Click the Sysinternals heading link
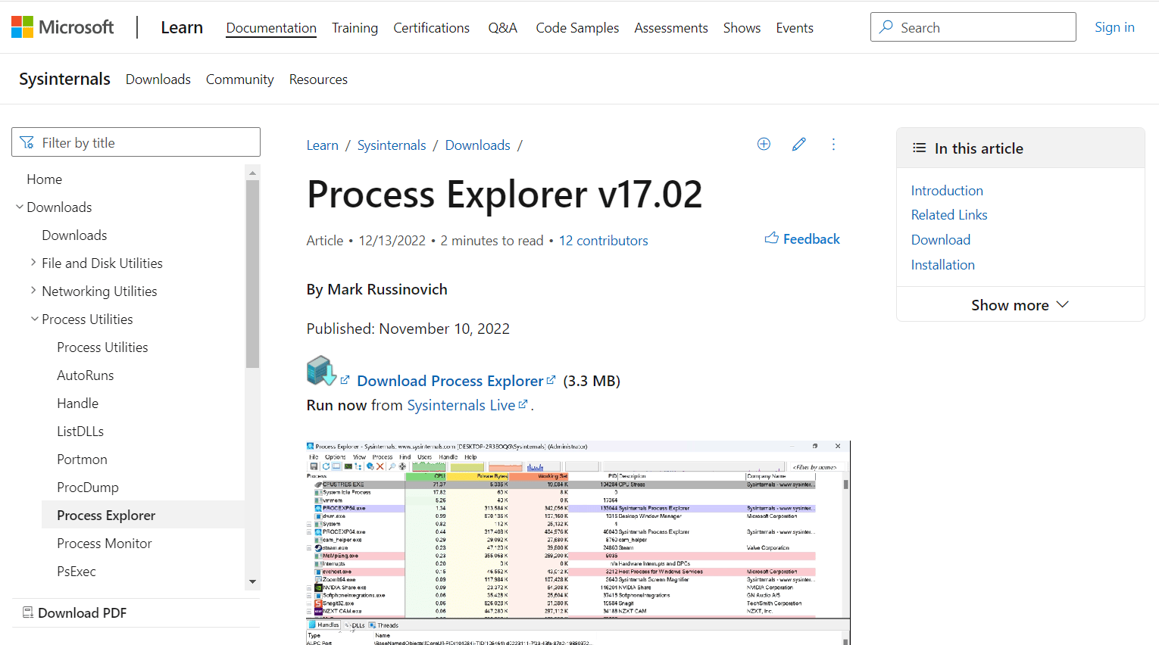Image resolution: width=1159 pixels, height=645 pixels. (64, 79)
